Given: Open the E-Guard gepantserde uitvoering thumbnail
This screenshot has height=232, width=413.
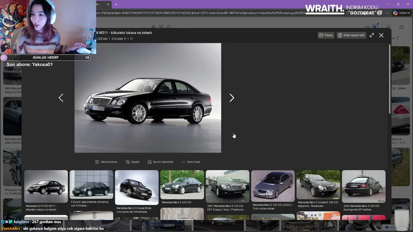Looking at the screenshot, I should [91, 185].
